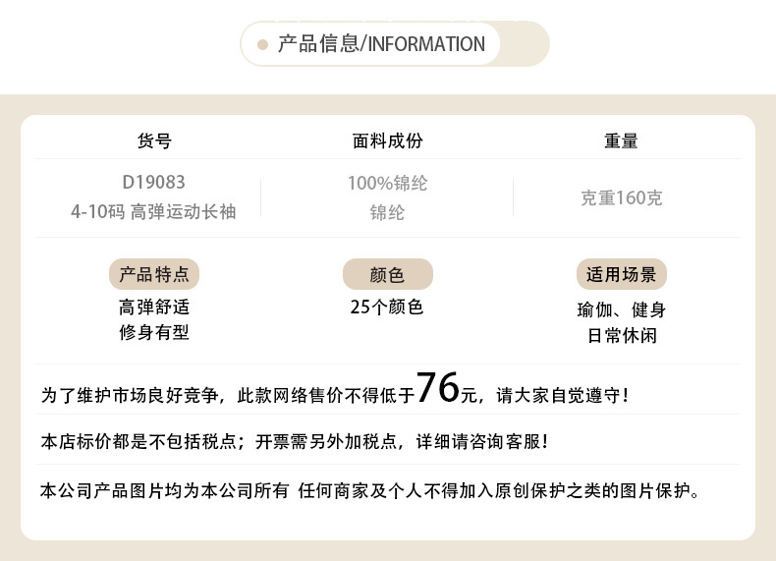Select the 高弹舒适 feature text
This screenshot has height=561, width=776.
coord(154,307)
